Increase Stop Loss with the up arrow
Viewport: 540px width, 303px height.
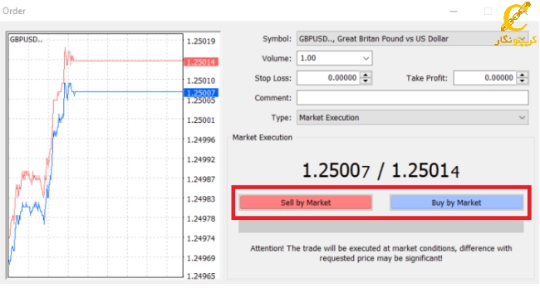[x=366, y=75]
